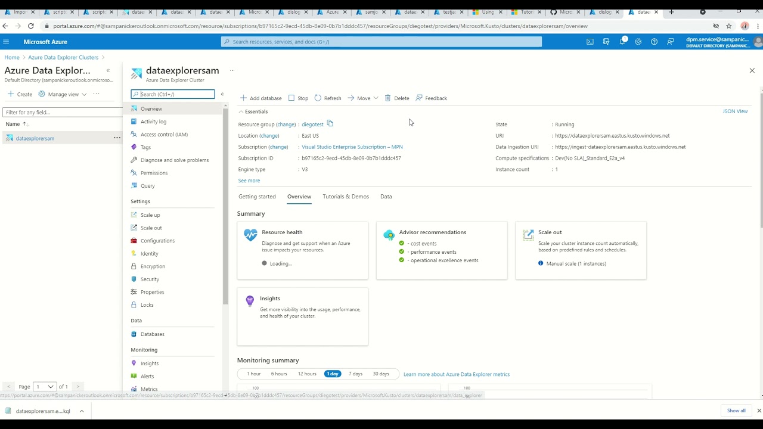Open more options for dataexplorersam row
Viewport: 763px width, 429px height.
(117, 138)
